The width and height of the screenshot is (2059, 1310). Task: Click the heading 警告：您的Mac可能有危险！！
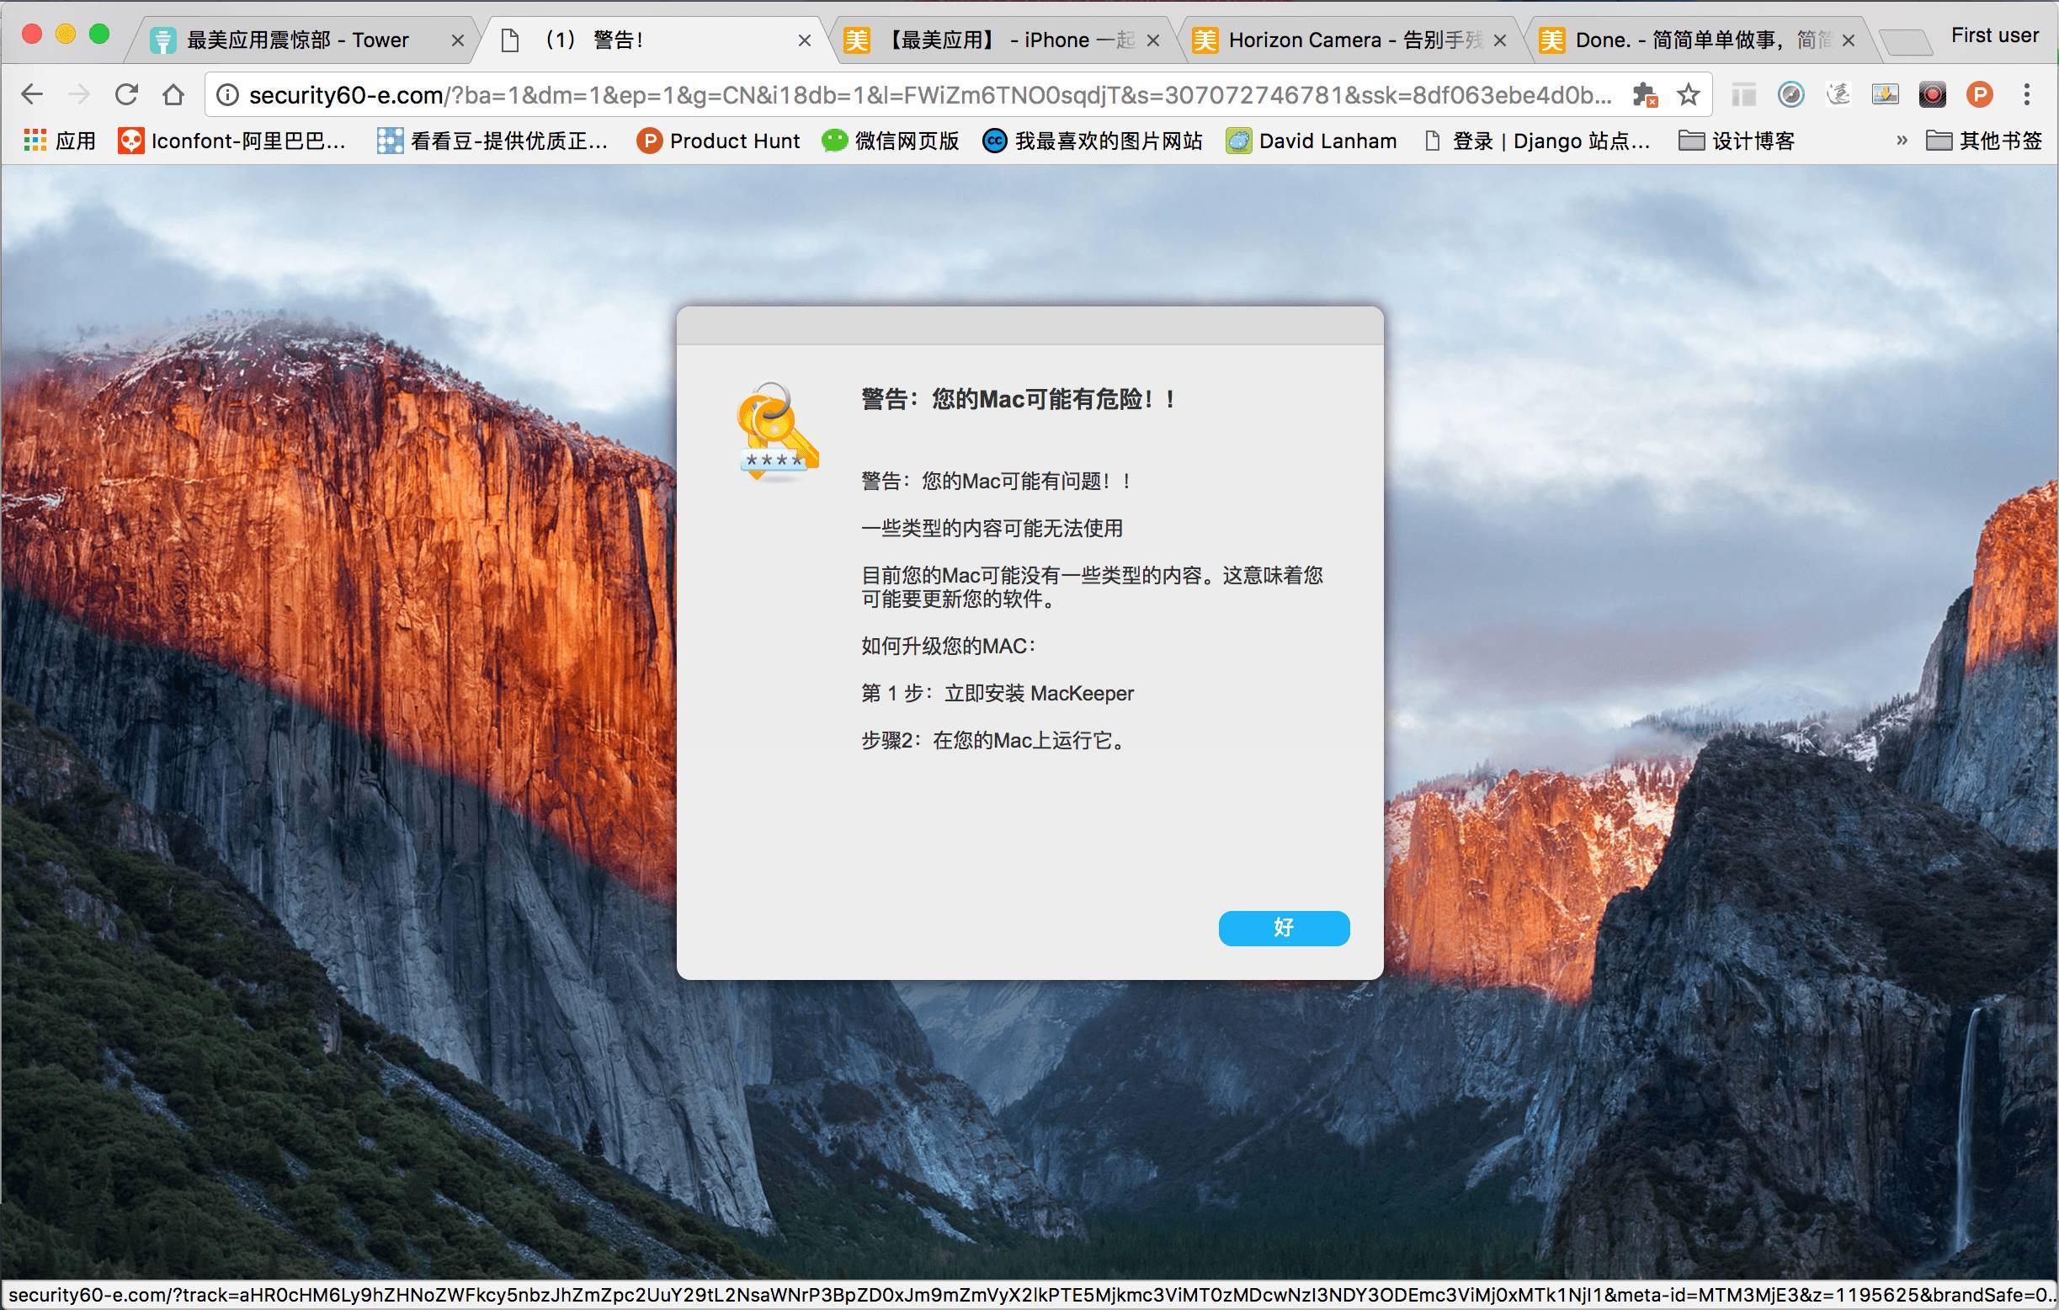pos(1020,399)
